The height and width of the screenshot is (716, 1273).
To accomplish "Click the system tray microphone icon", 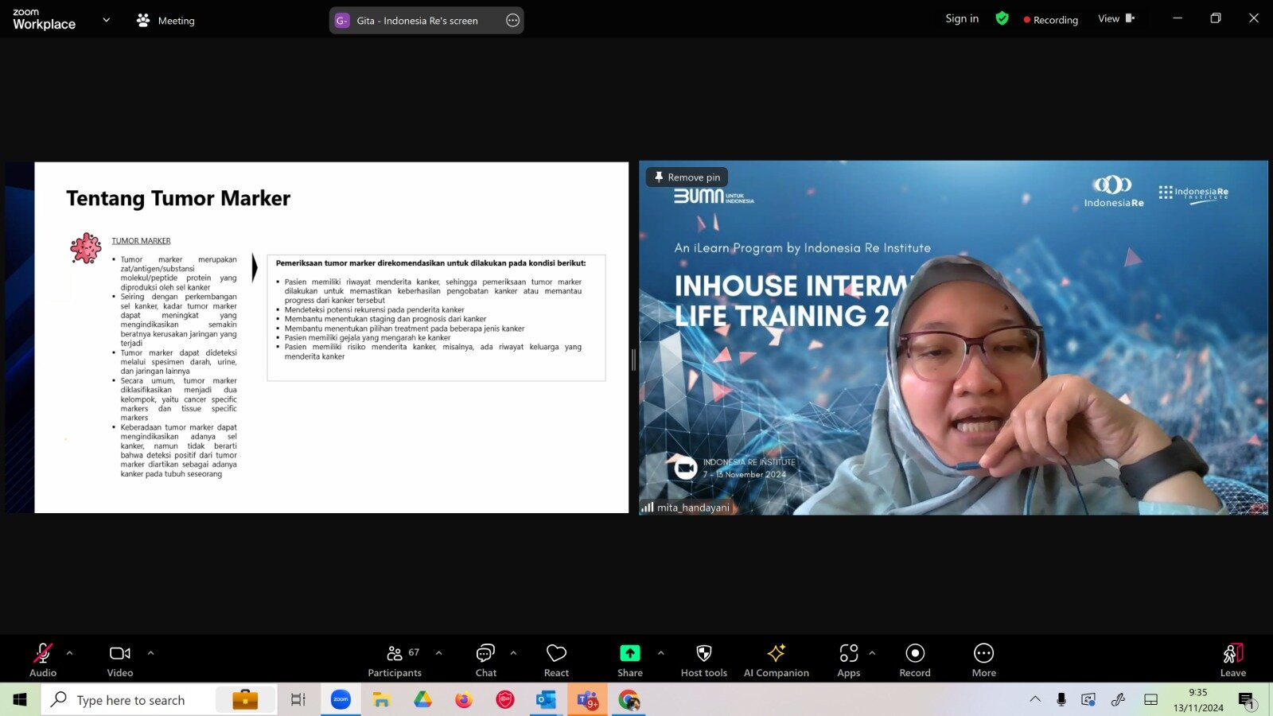I will tap(1061, 699).
